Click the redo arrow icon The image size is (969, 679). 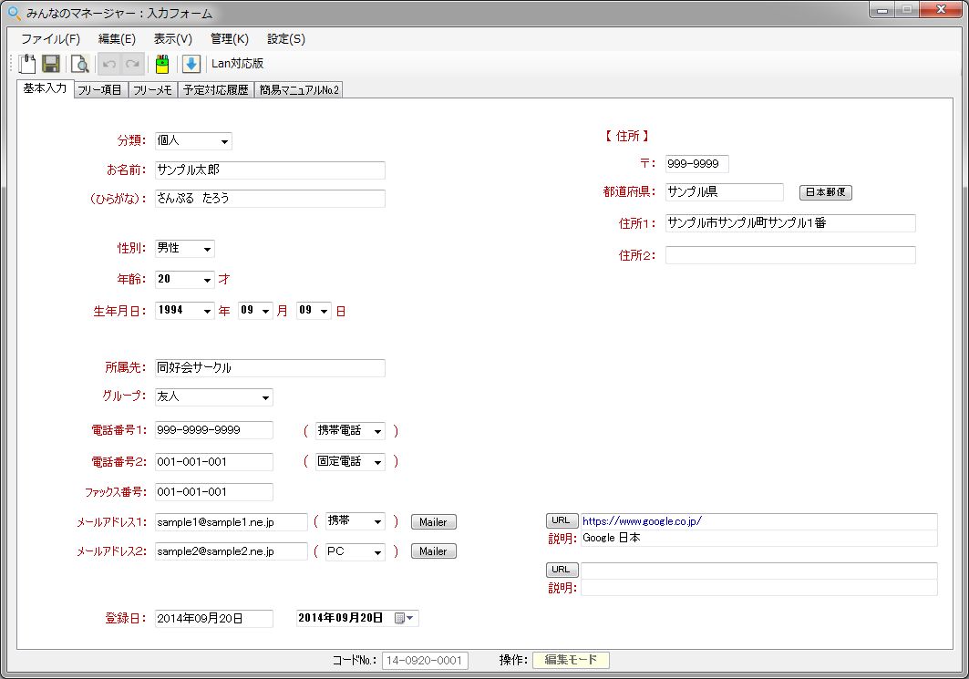(x=132, y=64)
